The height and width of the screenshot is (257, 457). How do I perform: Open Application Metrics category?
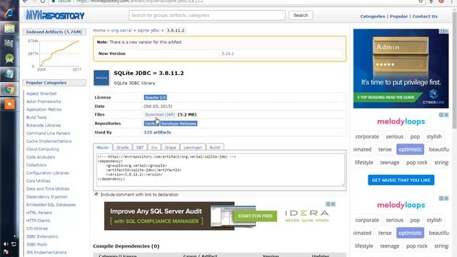44,109
